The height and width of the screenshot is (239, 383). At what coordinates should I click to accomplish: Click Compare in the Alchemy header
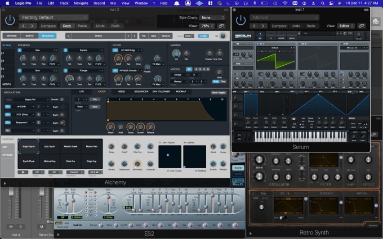pyautogui.click(x=48, y=26)
